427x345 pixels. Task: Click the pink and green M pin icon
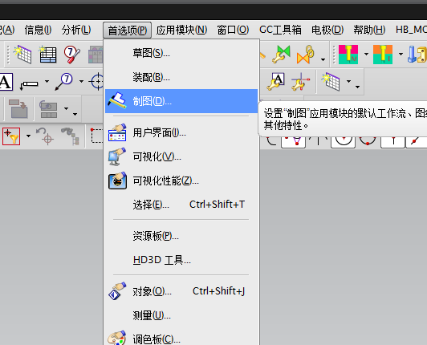(348, 55)
